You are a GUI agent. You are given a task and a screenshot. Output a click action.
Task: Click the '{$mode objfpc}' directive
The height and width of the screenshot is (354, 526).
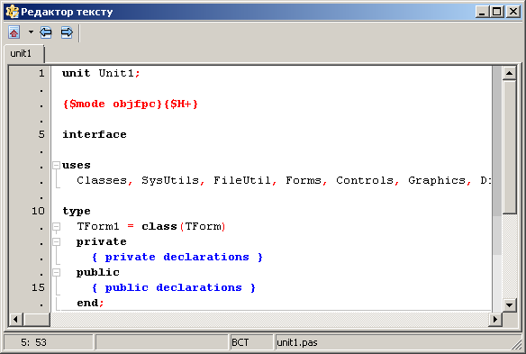(113, 104)
